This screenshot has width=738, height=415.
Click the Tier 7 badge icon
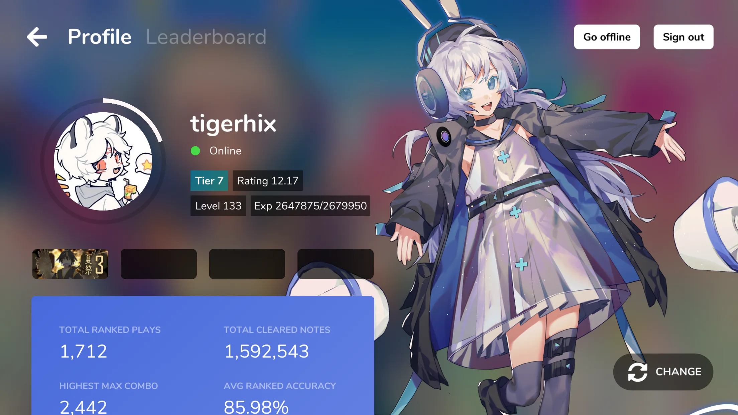click(x=209, y=181)
